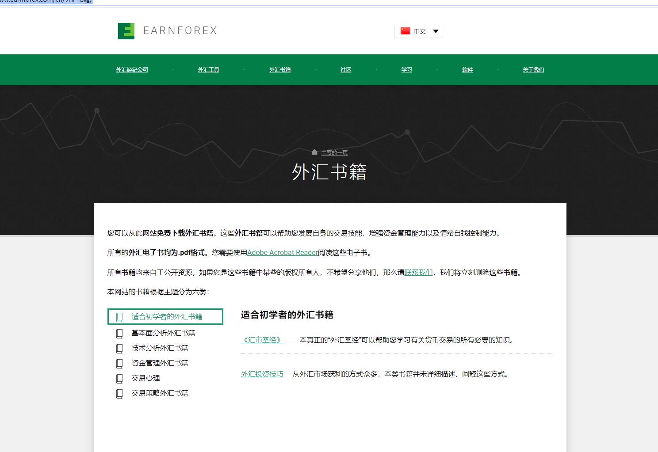Select the 交易心理 category
658x452 pixels.
tap(145, 378)
